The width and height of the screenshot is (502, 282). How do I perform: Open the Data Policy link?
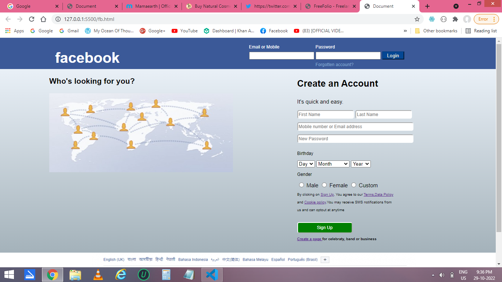pyautogui.click(x=384, y=195)
